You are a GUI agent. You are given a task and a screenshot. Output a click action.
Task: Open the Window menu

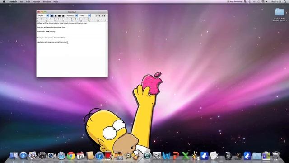(x=47, y=2)
